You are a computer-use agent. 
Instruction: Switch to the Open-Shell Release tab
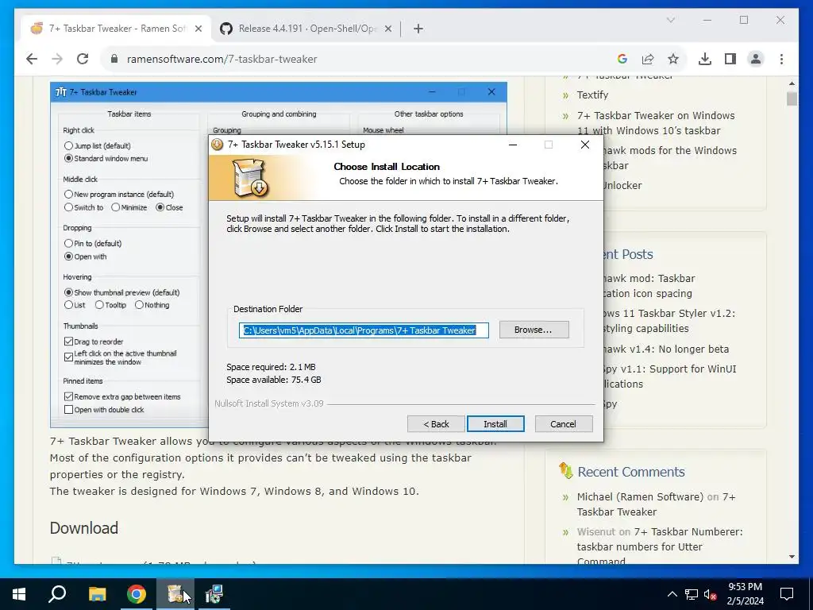[x=306, y=29]
